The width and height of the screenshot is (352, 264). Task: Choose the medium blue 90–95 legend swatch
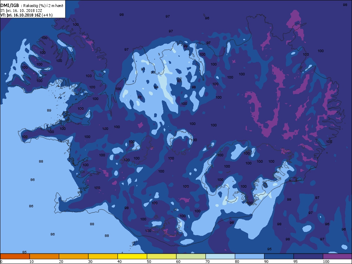tap(279, 256)
